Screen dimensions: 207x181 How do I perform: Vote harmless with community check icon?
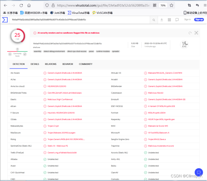click(x=25, y=54)
